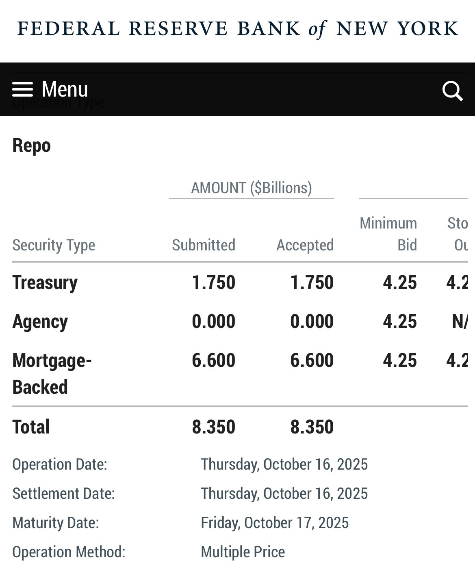Click the Submitted column header
Screen dimensions: 475x565
[204, 245]
